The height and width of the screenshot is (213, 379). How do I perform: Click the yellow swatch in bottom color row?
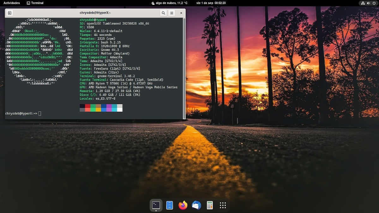[98, 110]
